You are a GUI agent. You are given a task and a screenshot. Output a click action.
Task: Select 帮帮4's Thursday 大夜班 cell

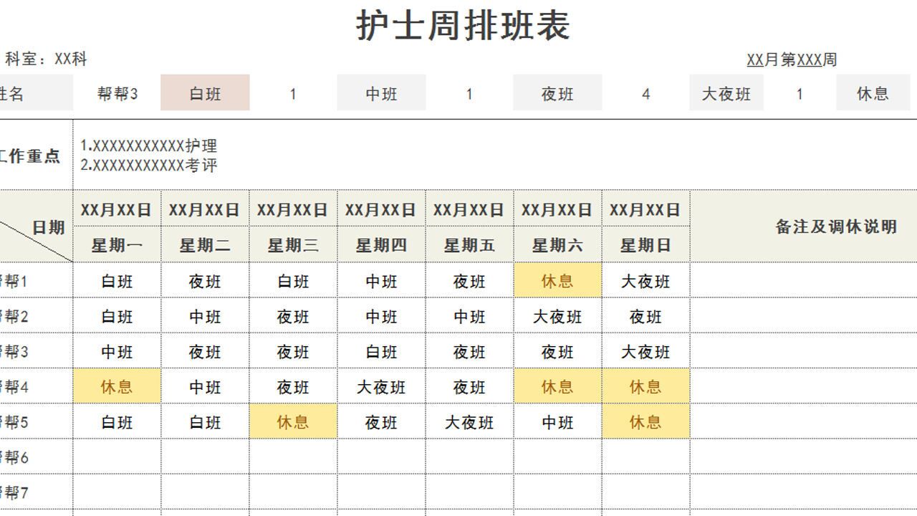click(381, 386)
